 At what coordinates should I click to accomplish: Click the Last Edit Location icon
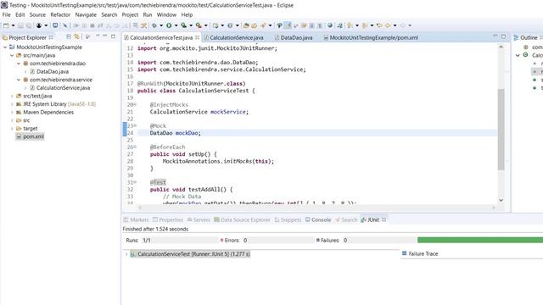tap(379, 25)
